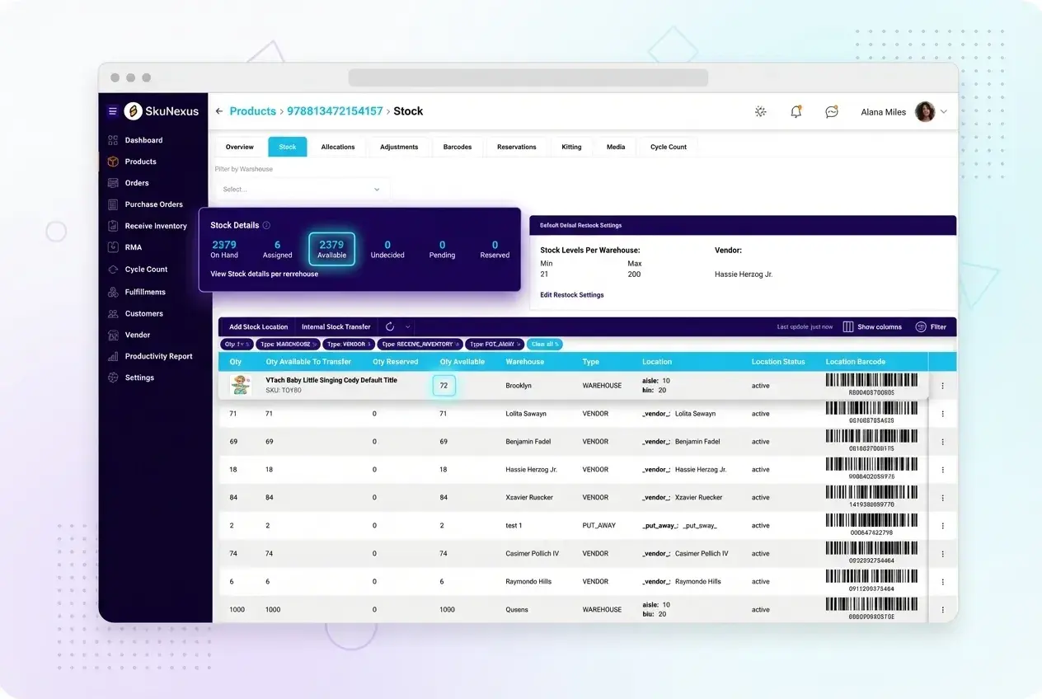Open the Reservations tab
Viewport: 1042px width, 699px height.
[516, 147]
